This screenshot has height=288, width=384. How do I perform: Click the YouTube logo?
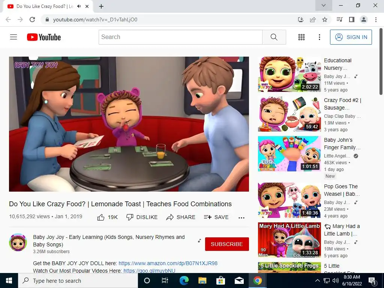[x=44, y=37]
